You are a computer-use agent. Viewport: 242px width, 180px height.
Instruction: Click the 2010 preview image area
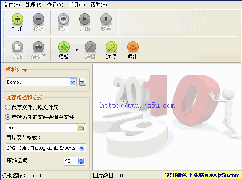pos(167,117)
